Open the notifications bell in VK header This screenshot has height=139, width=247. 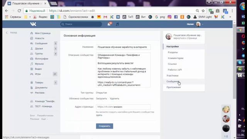pyautogui.click(x=109, y=24)
